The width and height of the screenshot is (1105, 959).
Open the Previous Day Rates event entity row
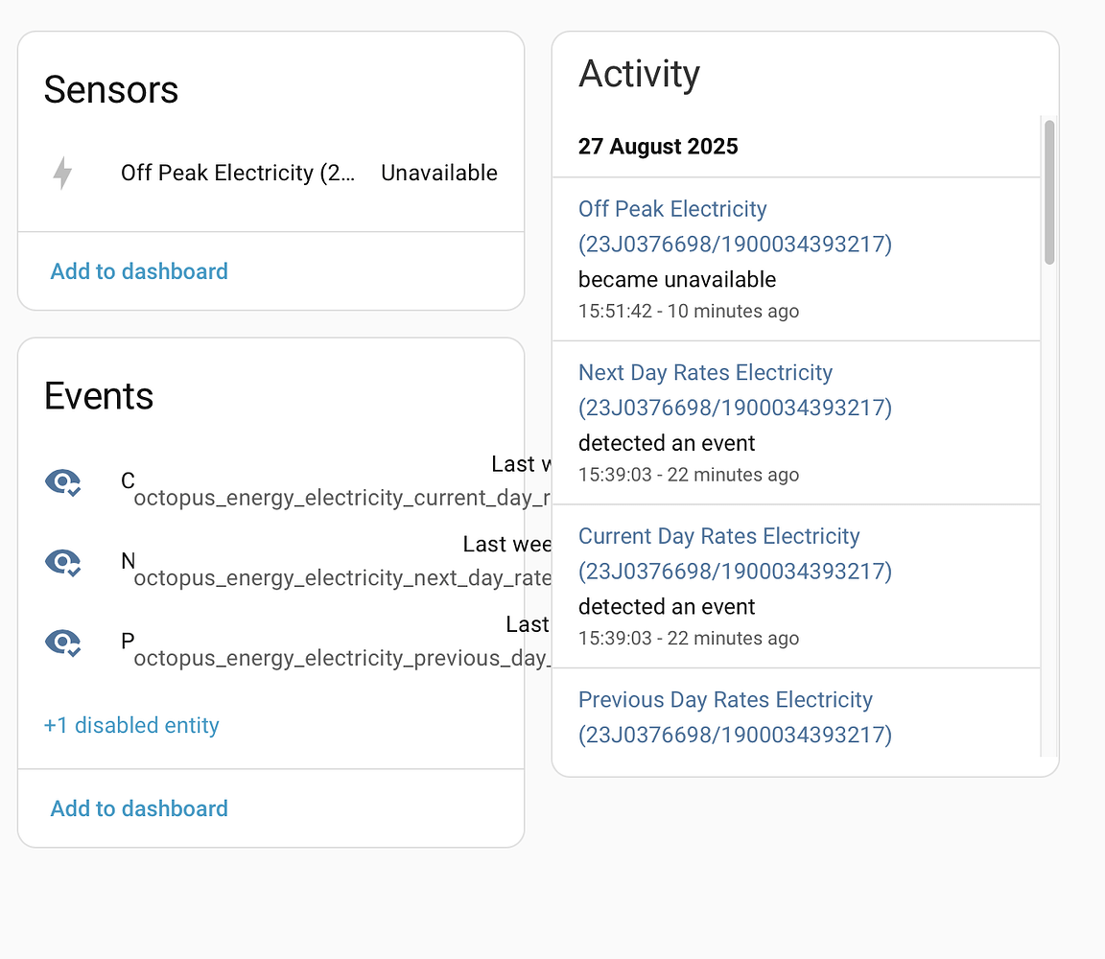coord(288,643)
